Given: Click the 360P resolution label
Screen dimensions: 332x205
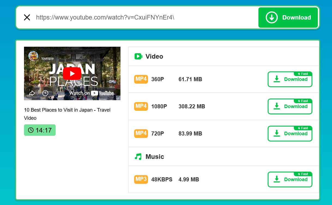Looking at the screenshot, I should 158,80.
